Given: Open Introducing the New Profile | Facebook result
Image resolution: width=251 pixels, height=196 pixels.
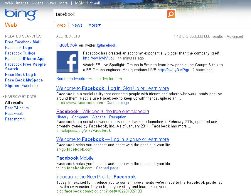Looking at the screenshot, I should pyautogui.click(x=96, y=177).
